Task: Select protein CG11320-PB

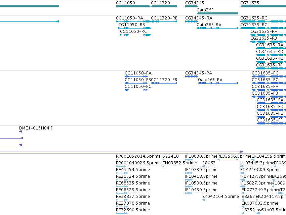Action: tap(164, 83)
